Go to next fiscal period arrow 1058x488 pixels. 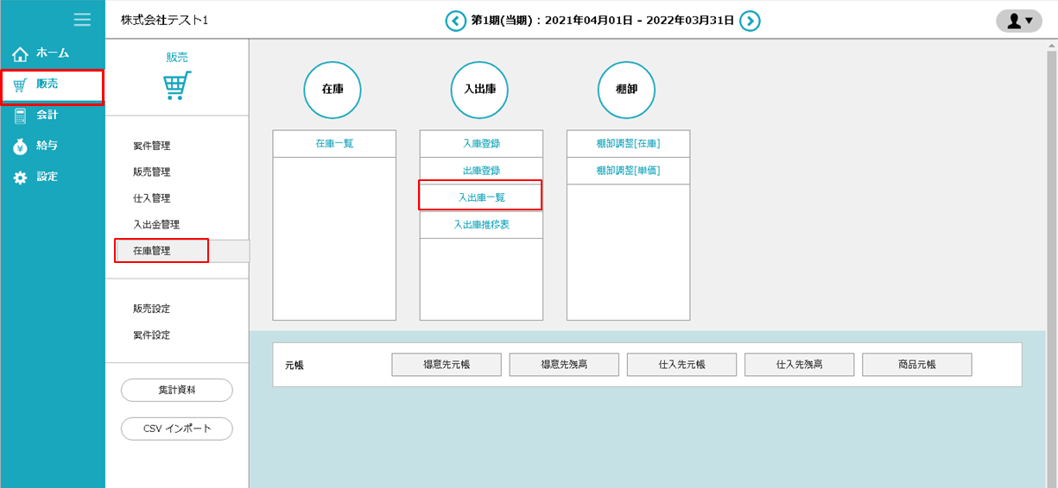tap(750, 21)
